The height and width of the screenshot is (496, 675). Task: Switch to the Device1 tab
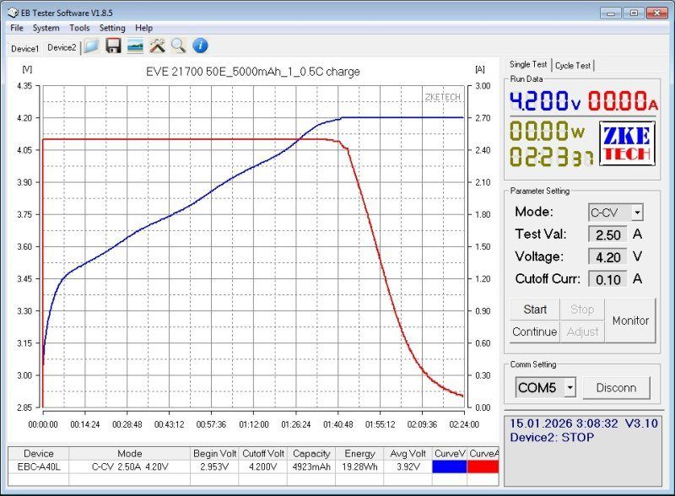tap(24, 49)
